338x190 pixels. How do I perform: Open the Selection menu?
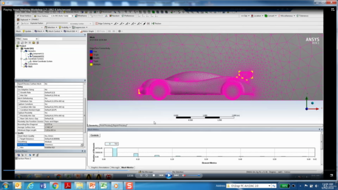coord(51,27)
